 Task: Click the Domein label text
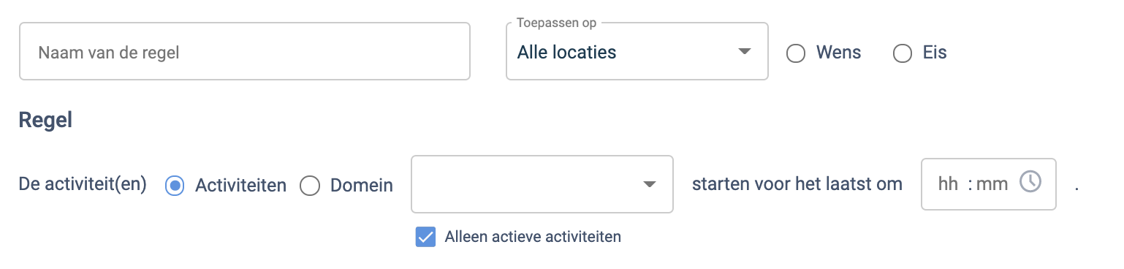[362, 186]
